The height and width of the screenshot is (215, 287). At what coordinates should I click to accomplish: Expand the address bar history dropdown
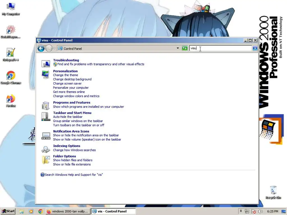pyautogui.click(x=177, y=48)
